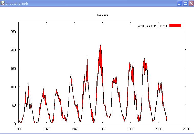Click y-axis label 100

(13, 87)
